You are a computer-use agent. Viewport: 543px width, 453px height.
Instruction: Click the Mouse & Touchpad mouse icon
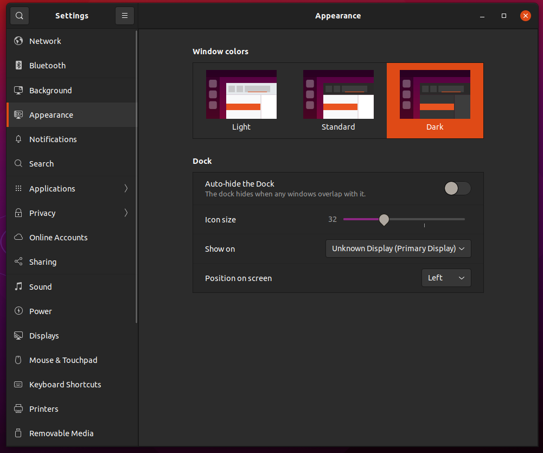(18, 360)
